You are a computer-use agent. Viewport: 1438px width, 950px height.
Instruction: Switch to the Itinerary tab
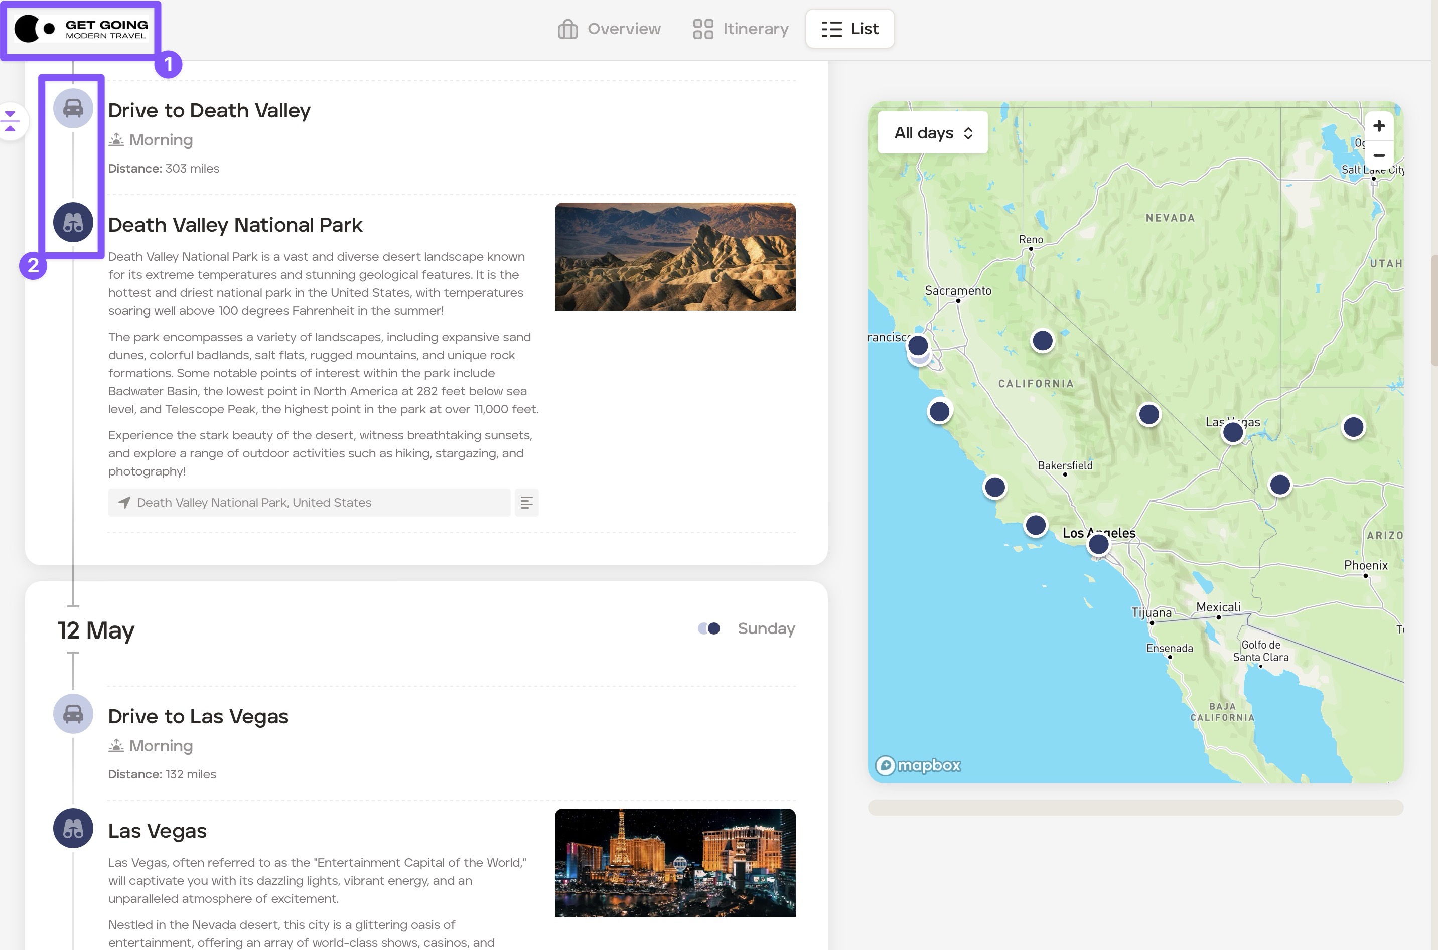tap(741, 29)
